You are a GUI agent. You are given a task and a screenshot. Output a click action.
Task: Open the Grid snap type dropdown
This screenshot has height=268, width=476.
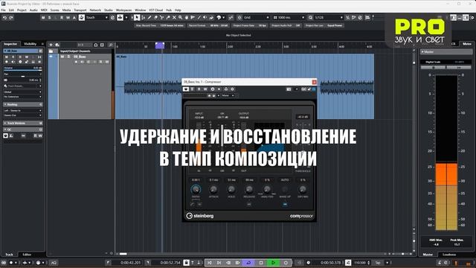256,18
